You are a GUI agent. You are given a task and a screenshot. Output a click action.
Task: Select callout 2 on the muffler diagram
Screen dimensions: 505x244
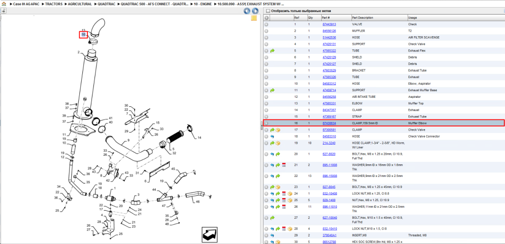point(78,52)
